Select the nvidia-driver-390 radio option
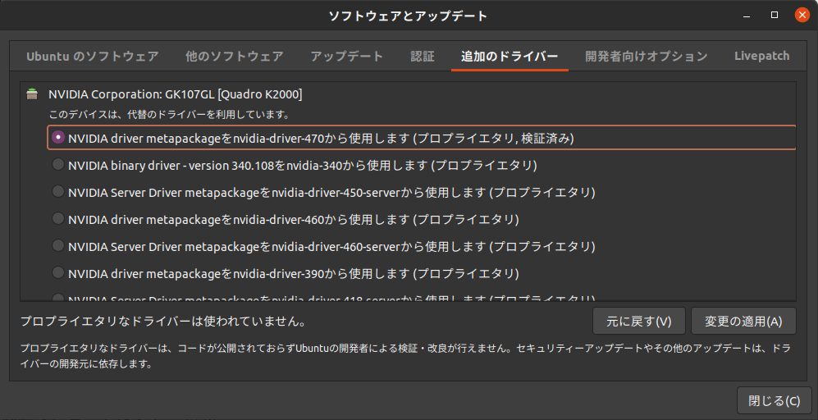The image size is (818, 420). coord(58,273)
